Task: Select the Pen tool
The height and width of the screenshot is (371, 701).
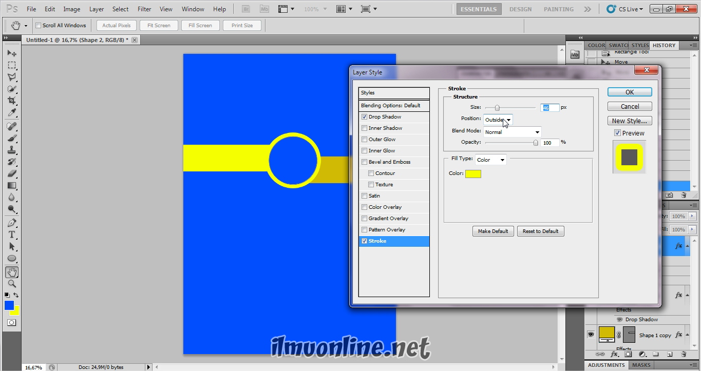Action: (11, 223)
